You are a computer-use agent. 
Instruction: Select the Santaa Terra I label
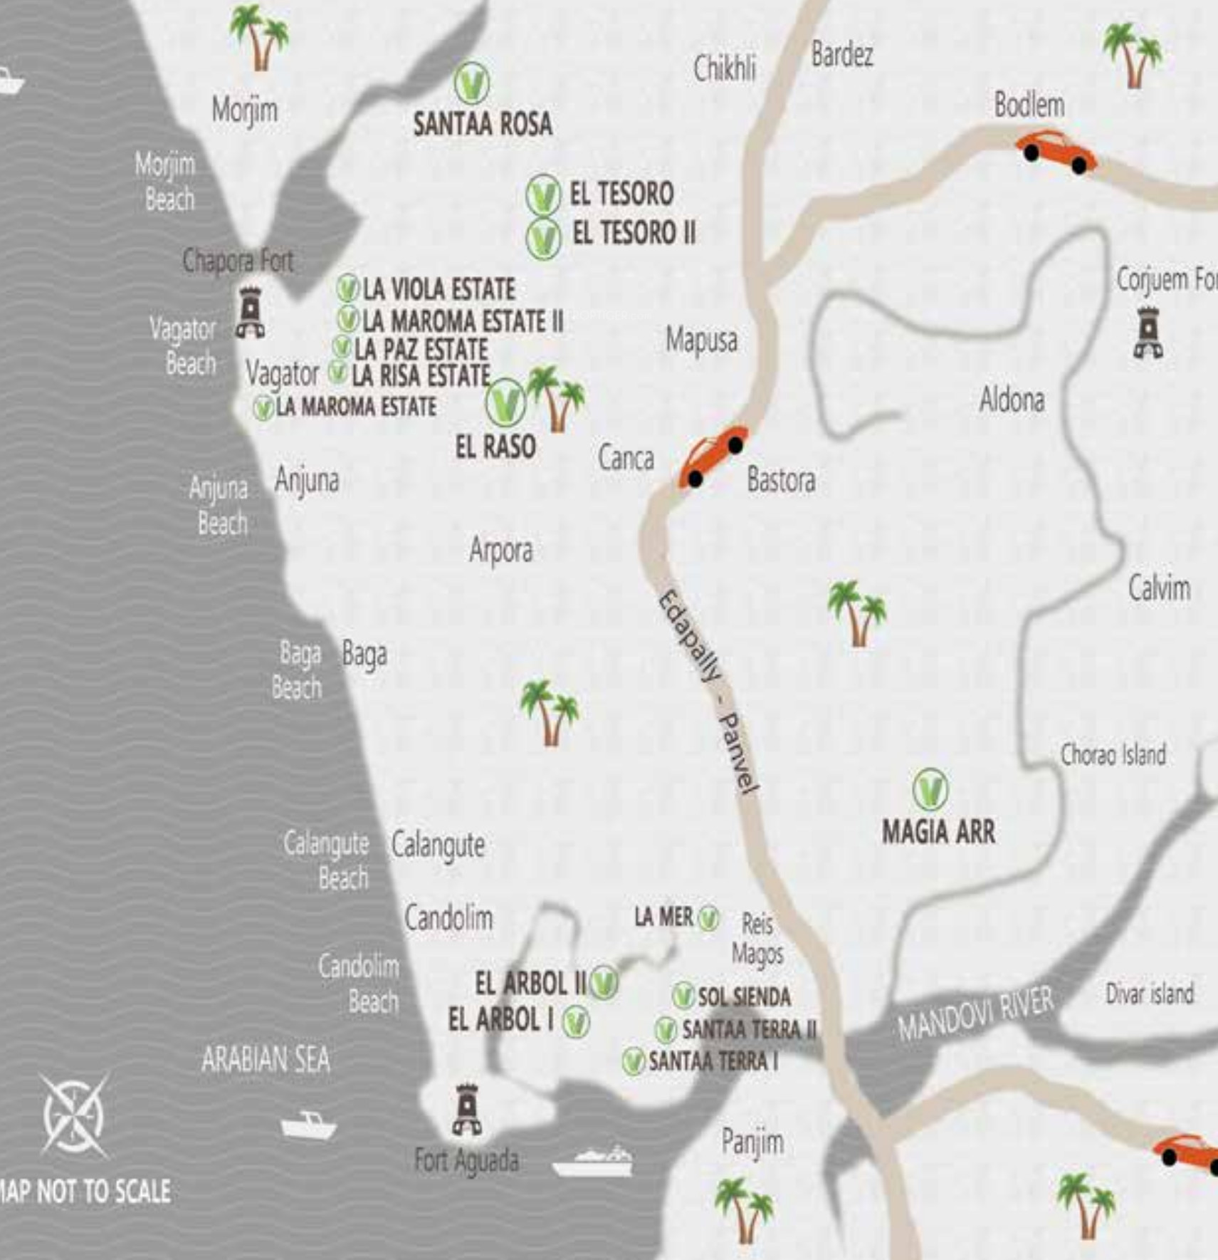click(712, 1061)
